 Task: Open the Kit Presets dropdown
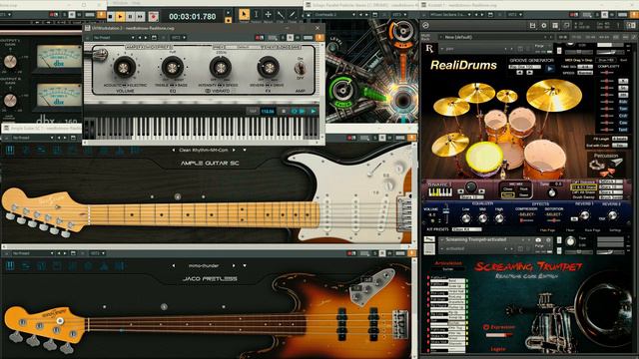click(466, 229)
